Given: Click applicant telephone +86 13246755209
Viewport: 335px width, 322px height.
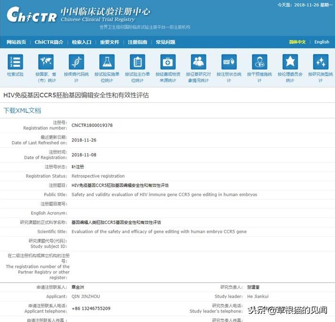Looking at the screenshot, I should coord(91,308).
